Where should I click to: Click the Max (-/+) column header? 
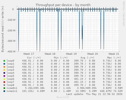point(114,58)
